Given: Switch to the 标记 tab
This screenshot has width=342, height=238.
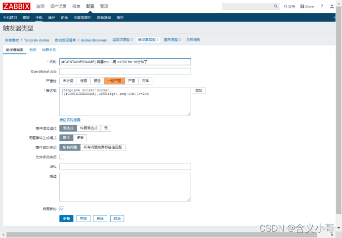Looking at the screenshot, I should pos(33,50).
